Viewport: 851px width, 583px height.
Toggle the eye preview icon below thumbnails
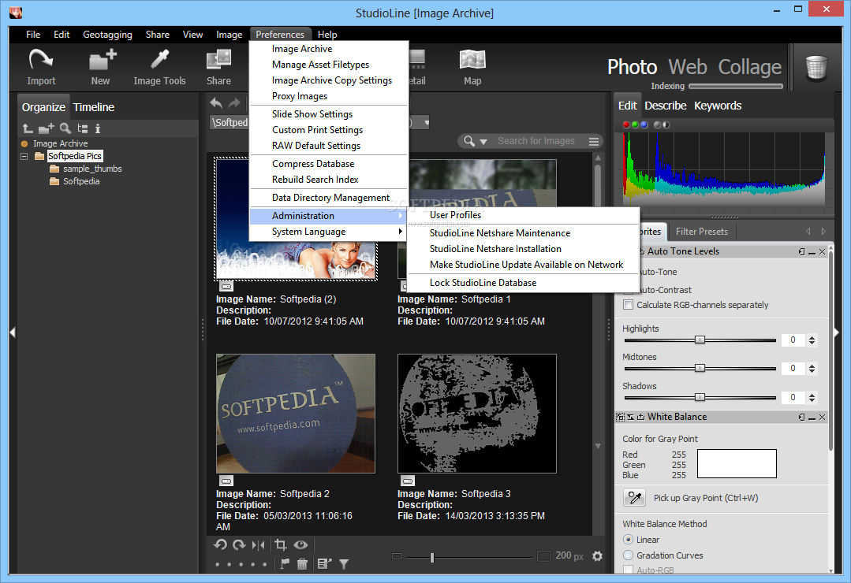point(300,545)
